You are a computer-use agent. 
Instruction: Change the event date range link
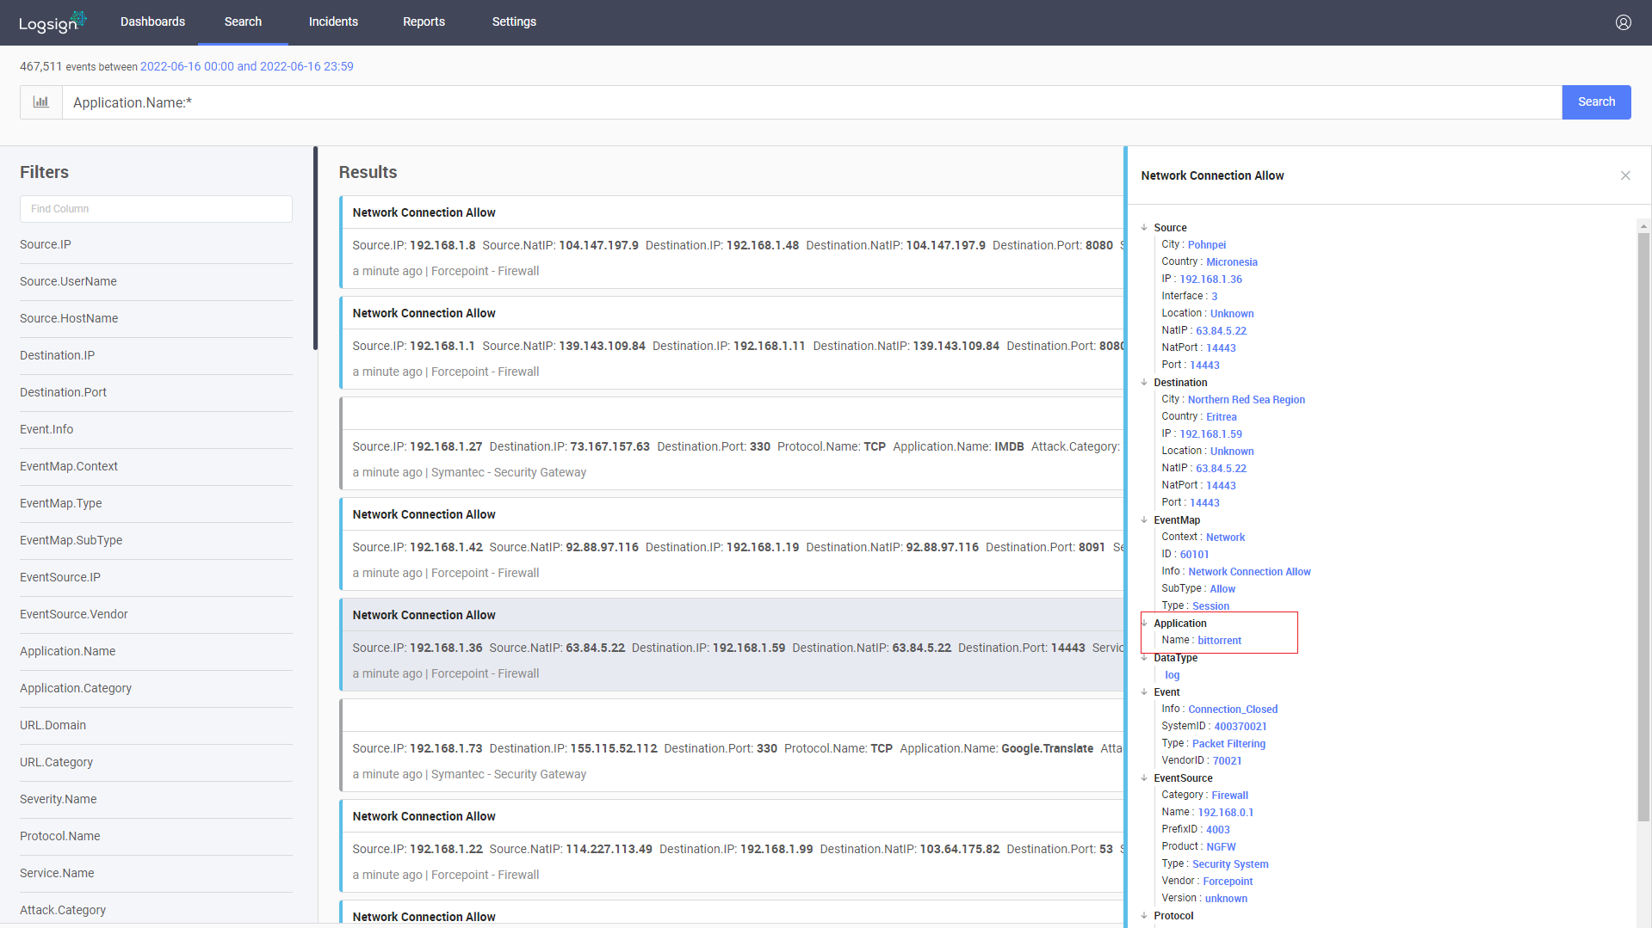246,66
